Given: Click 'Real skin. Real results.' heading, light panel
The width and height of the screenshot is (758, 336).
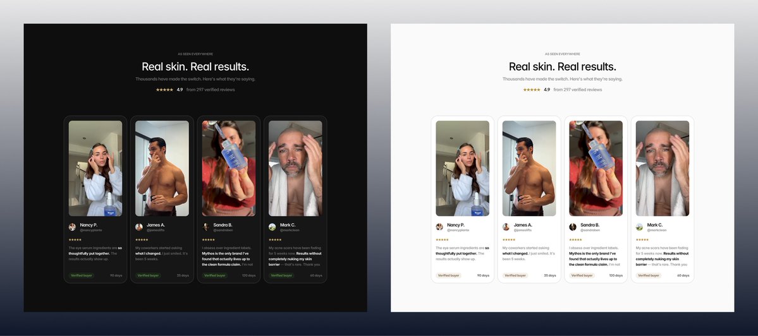Looking at the screenshot, I should point(563,66).
